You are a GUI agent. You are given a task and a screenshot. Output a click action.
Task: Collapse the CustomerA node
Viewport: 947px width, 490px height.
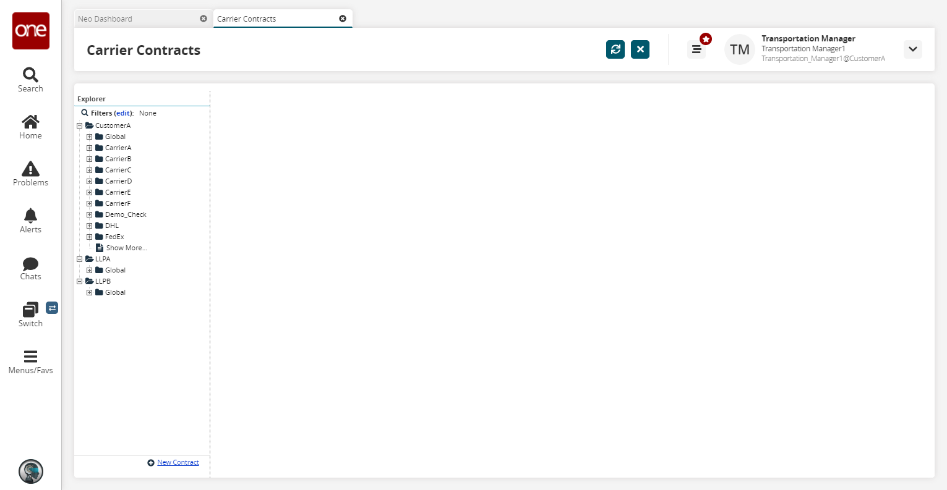pyautogui.click(x=80, y=125)
